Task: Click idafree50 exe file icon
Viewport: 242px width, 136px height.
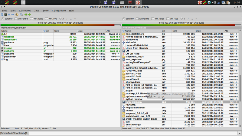Action: click(124, 42)
